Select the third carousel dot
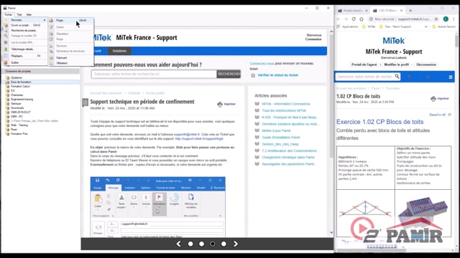Viewport: 460px width, 258px height. coord(213,244)
